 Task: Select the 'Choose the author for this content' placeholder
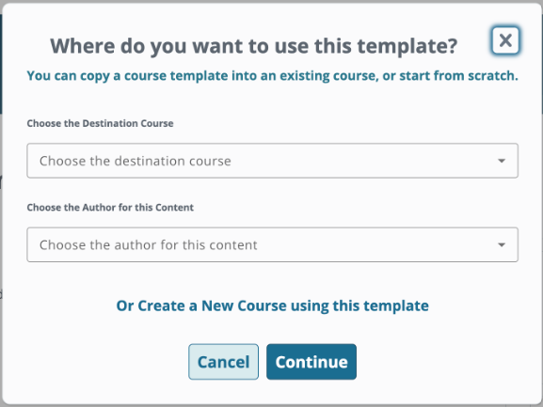tap(148, 245)
